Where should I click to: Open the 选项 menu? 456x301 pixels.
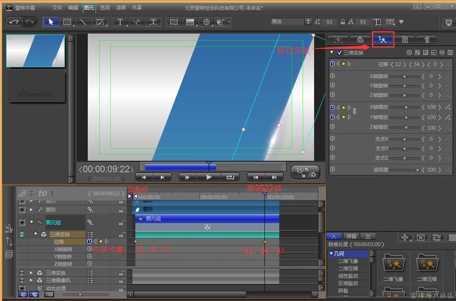105,8
